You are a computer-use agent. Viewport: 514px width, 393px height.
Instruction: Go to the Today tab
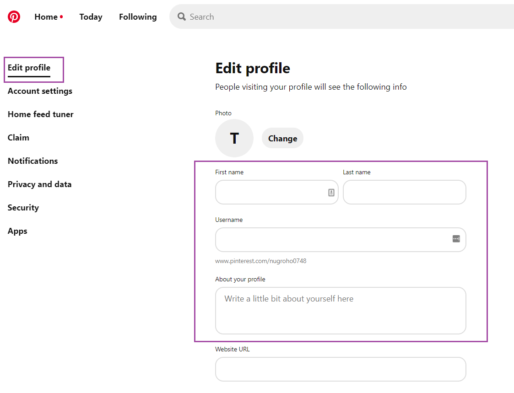[91, 17]
